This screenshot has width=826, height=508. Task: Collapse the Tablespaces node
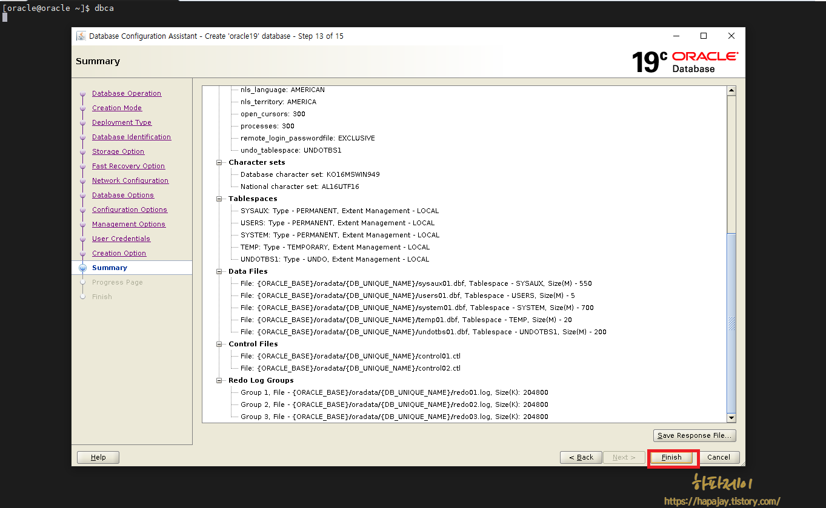(x=219, y=199)
